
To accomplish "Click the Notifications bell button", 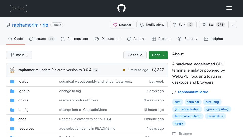I will click(x=152, y=25).
